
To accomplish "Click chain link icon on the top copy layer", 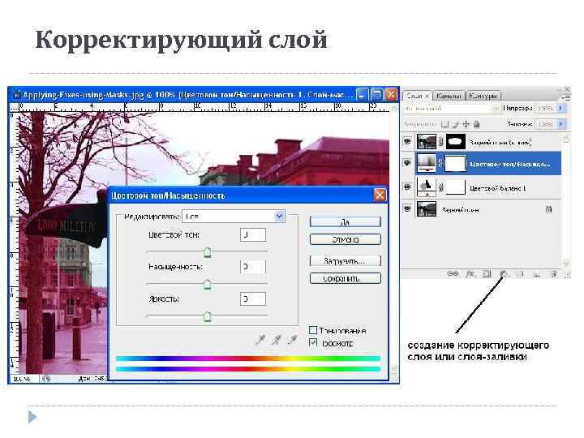I will pos(441,141).
